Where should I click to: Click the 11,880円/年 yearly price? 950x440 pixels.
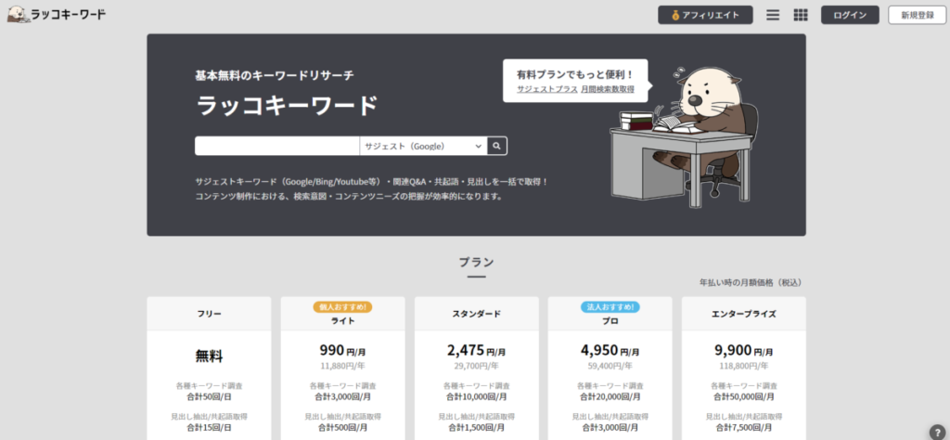tap(343, 366)
